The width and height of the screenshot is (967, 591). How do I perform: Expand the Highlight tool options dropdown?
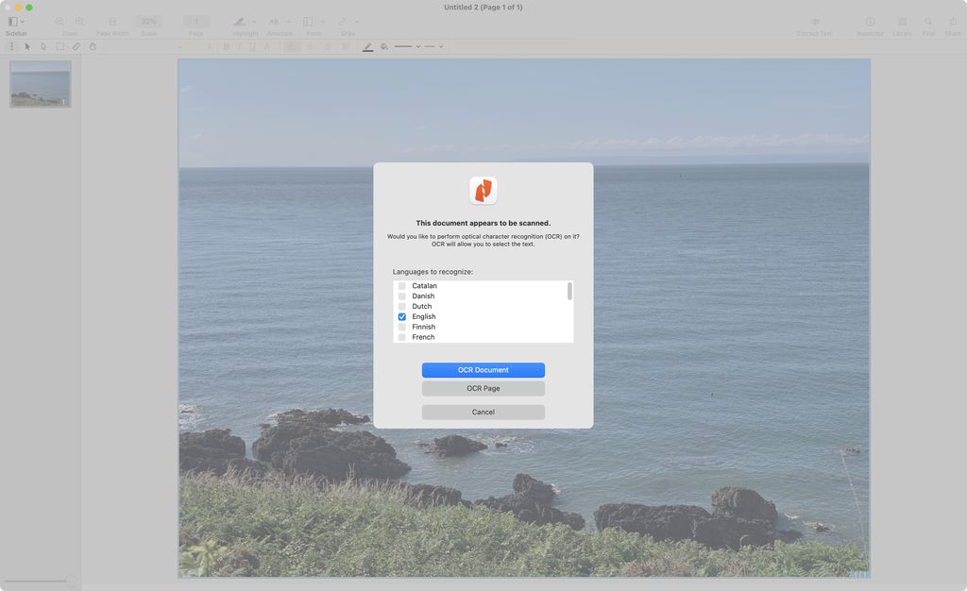coord(254,21)
